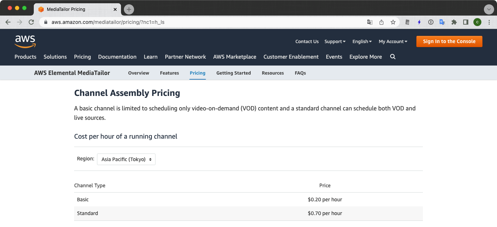Open the Pricing item in main navigation

coord(82,57)
